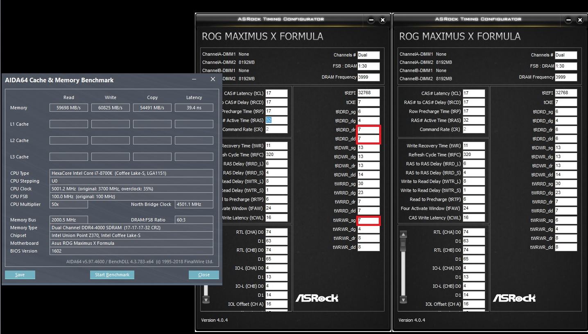Image resolution: width=588 pixels, height=334 pixels.
Task: Click the L1 Cache Read field
Action: point(69,124)
